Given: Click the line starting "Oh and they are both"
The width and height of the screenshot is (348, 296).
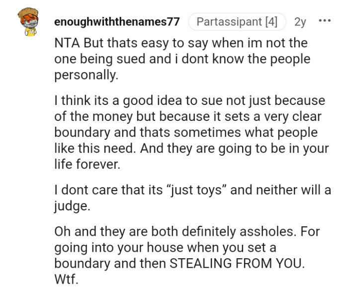Looking at the screenshot, I should tap(187, 232).
